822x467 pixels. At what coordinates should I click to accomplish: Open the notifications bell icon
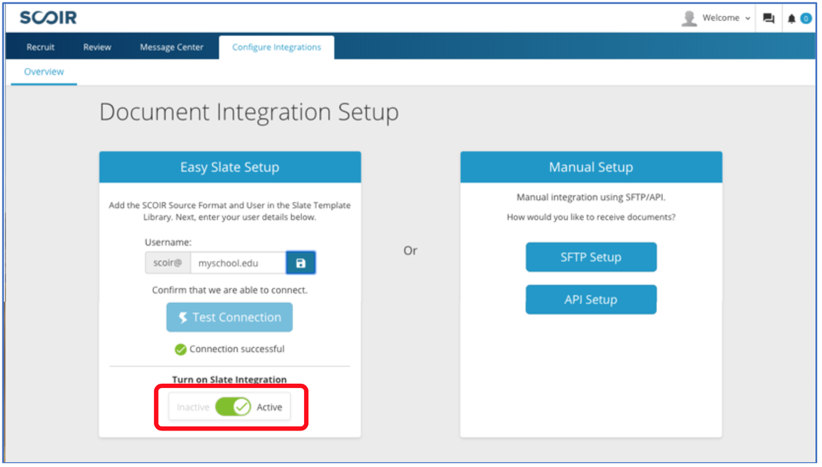[x=792, y=19]
